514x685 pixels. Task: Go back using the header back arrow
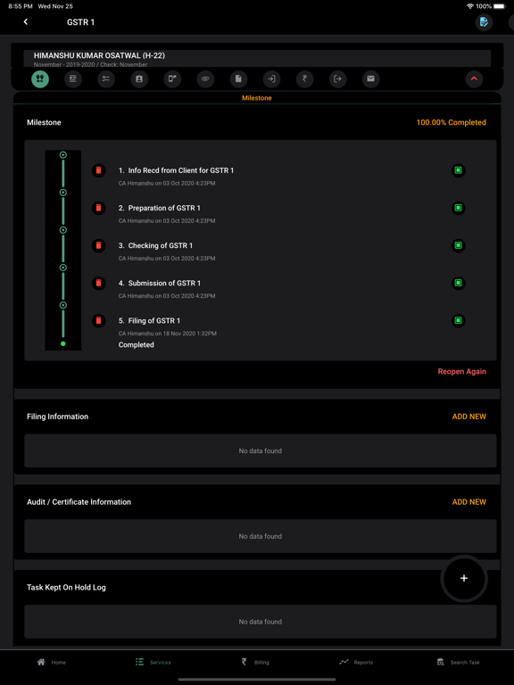pyautogui.click(x=26, y=21)
